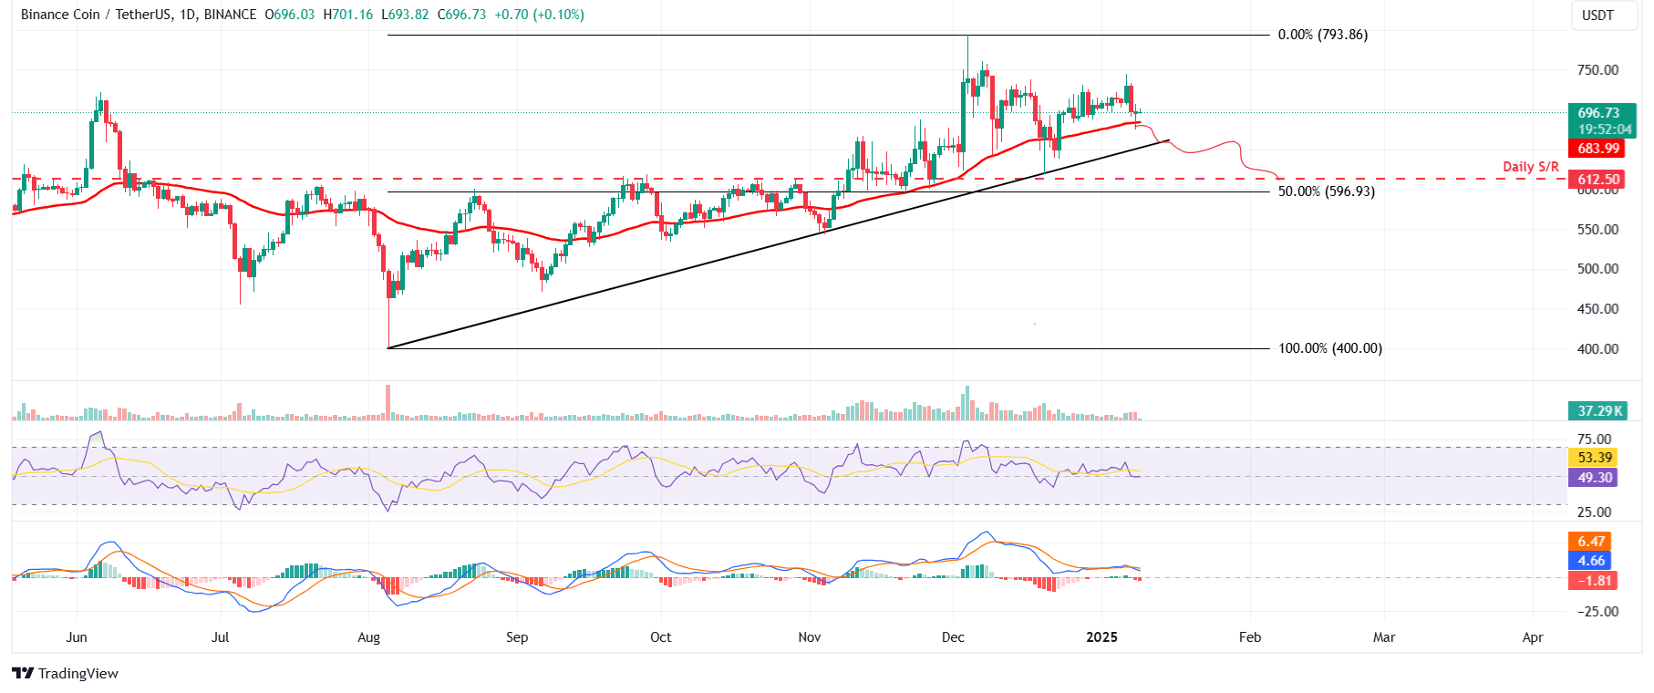Click the Mar label on time axis
1654x693 pixels.
(1384, 637)
